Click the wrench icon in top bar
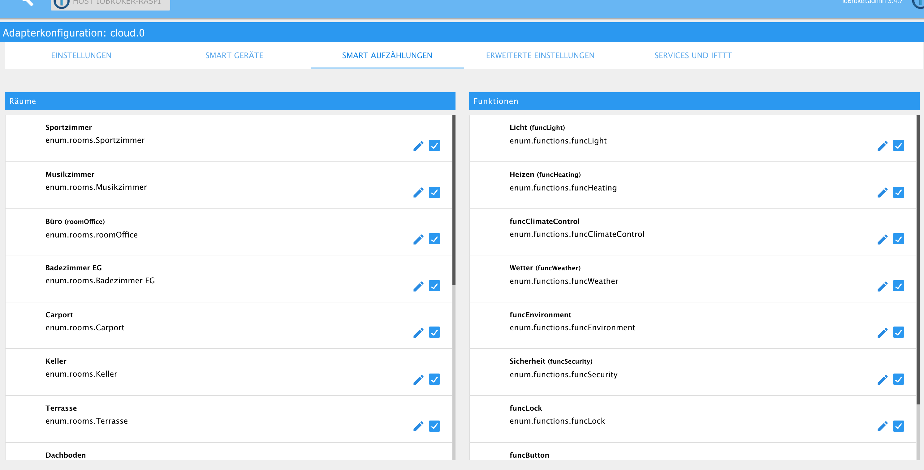 (x=27, y=2)
